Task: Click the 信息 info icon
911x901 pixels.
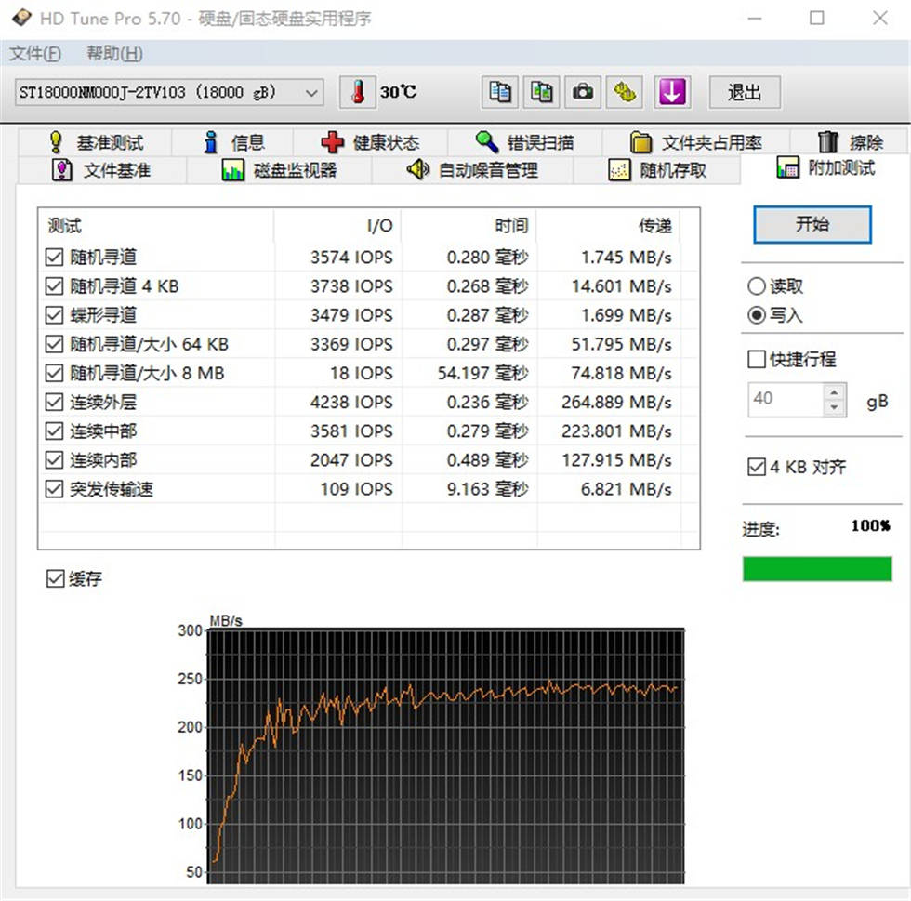Action: (212, 142)
